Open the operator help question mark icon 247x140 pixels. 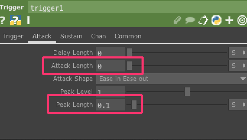click(2, 20)
